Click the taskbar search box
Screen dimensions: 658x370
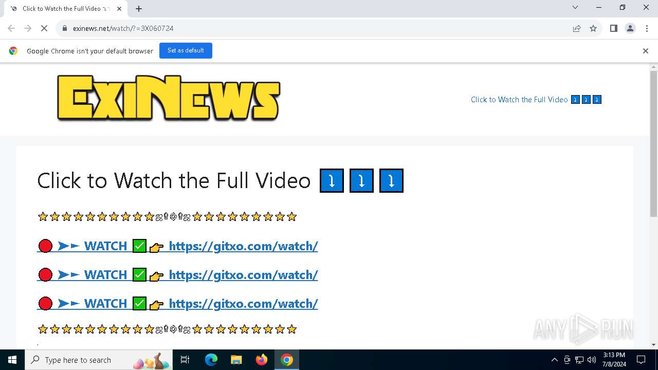click(99, 360)
